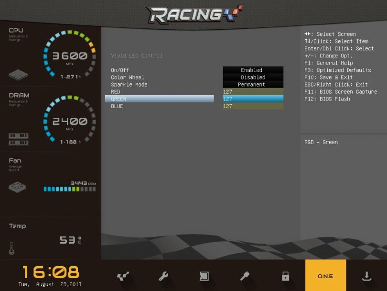Click the RED value field showing 127
Viewport: 387px width, 291px height.
click(253, 92)
